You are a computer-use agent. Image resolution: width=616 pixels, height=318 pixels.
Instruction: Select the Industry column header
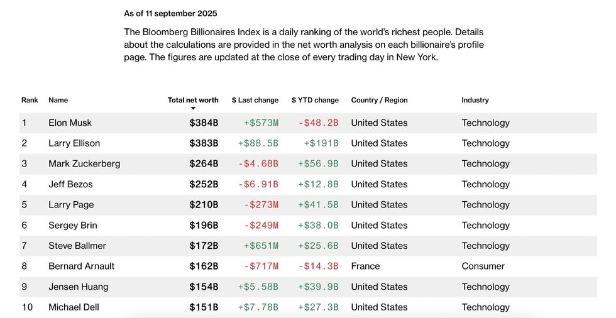click(x=475, y=100)
